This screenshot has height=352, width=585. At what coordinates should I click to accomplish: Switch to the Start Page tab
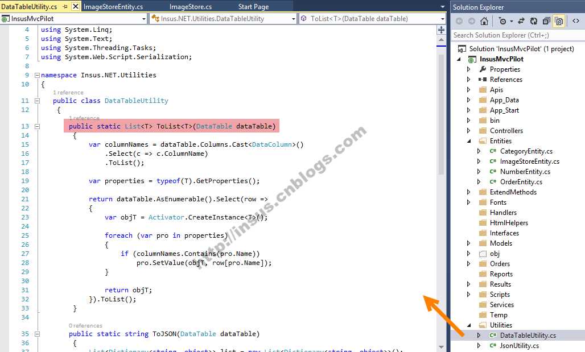tap(253, 7)
